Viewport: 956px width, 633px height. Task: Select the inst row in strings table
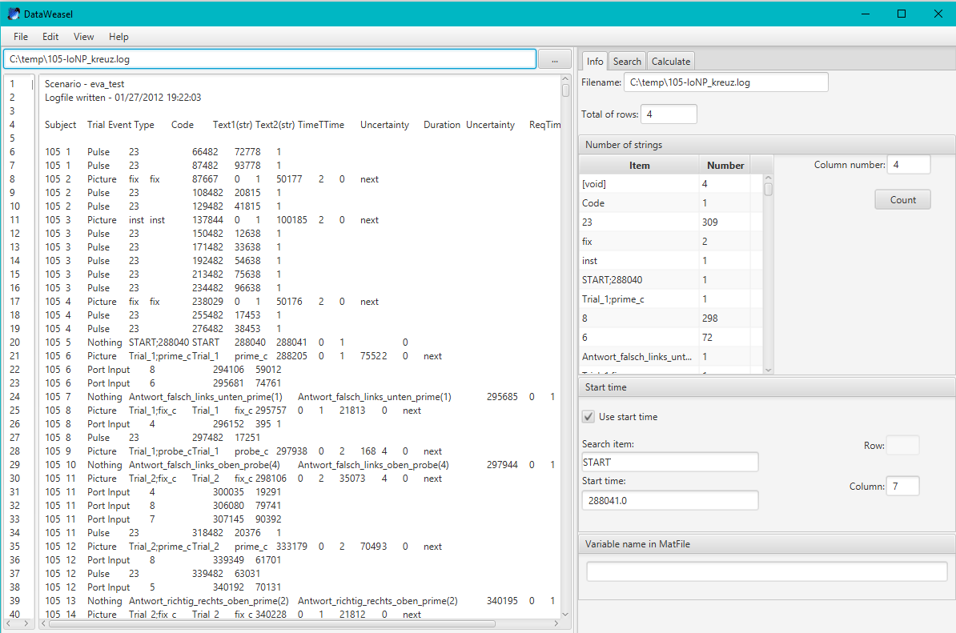(671, 260)
